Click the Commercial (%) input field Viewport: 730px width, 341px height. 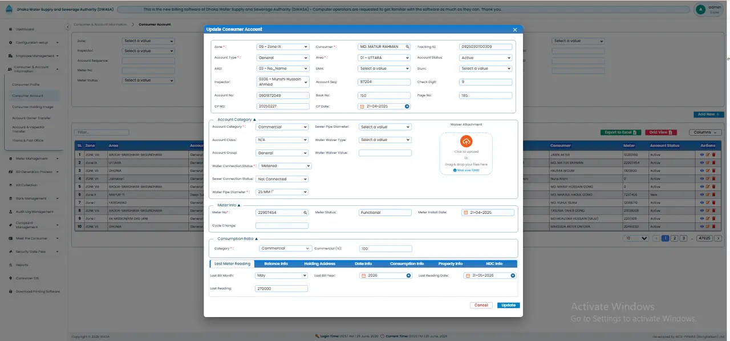pos(386,249)
